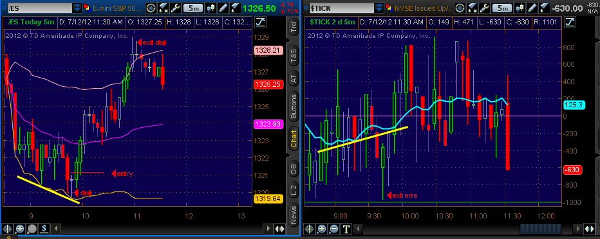Screen dimensions: 600x239
Task: Expand the $TICK symbol dropdown arrow
Action: 379,7
